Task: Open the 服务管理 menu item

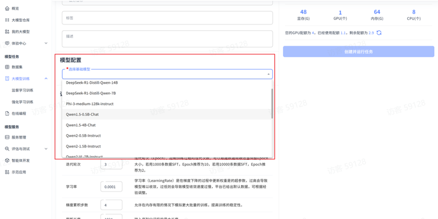Action: tap(19, 138)
